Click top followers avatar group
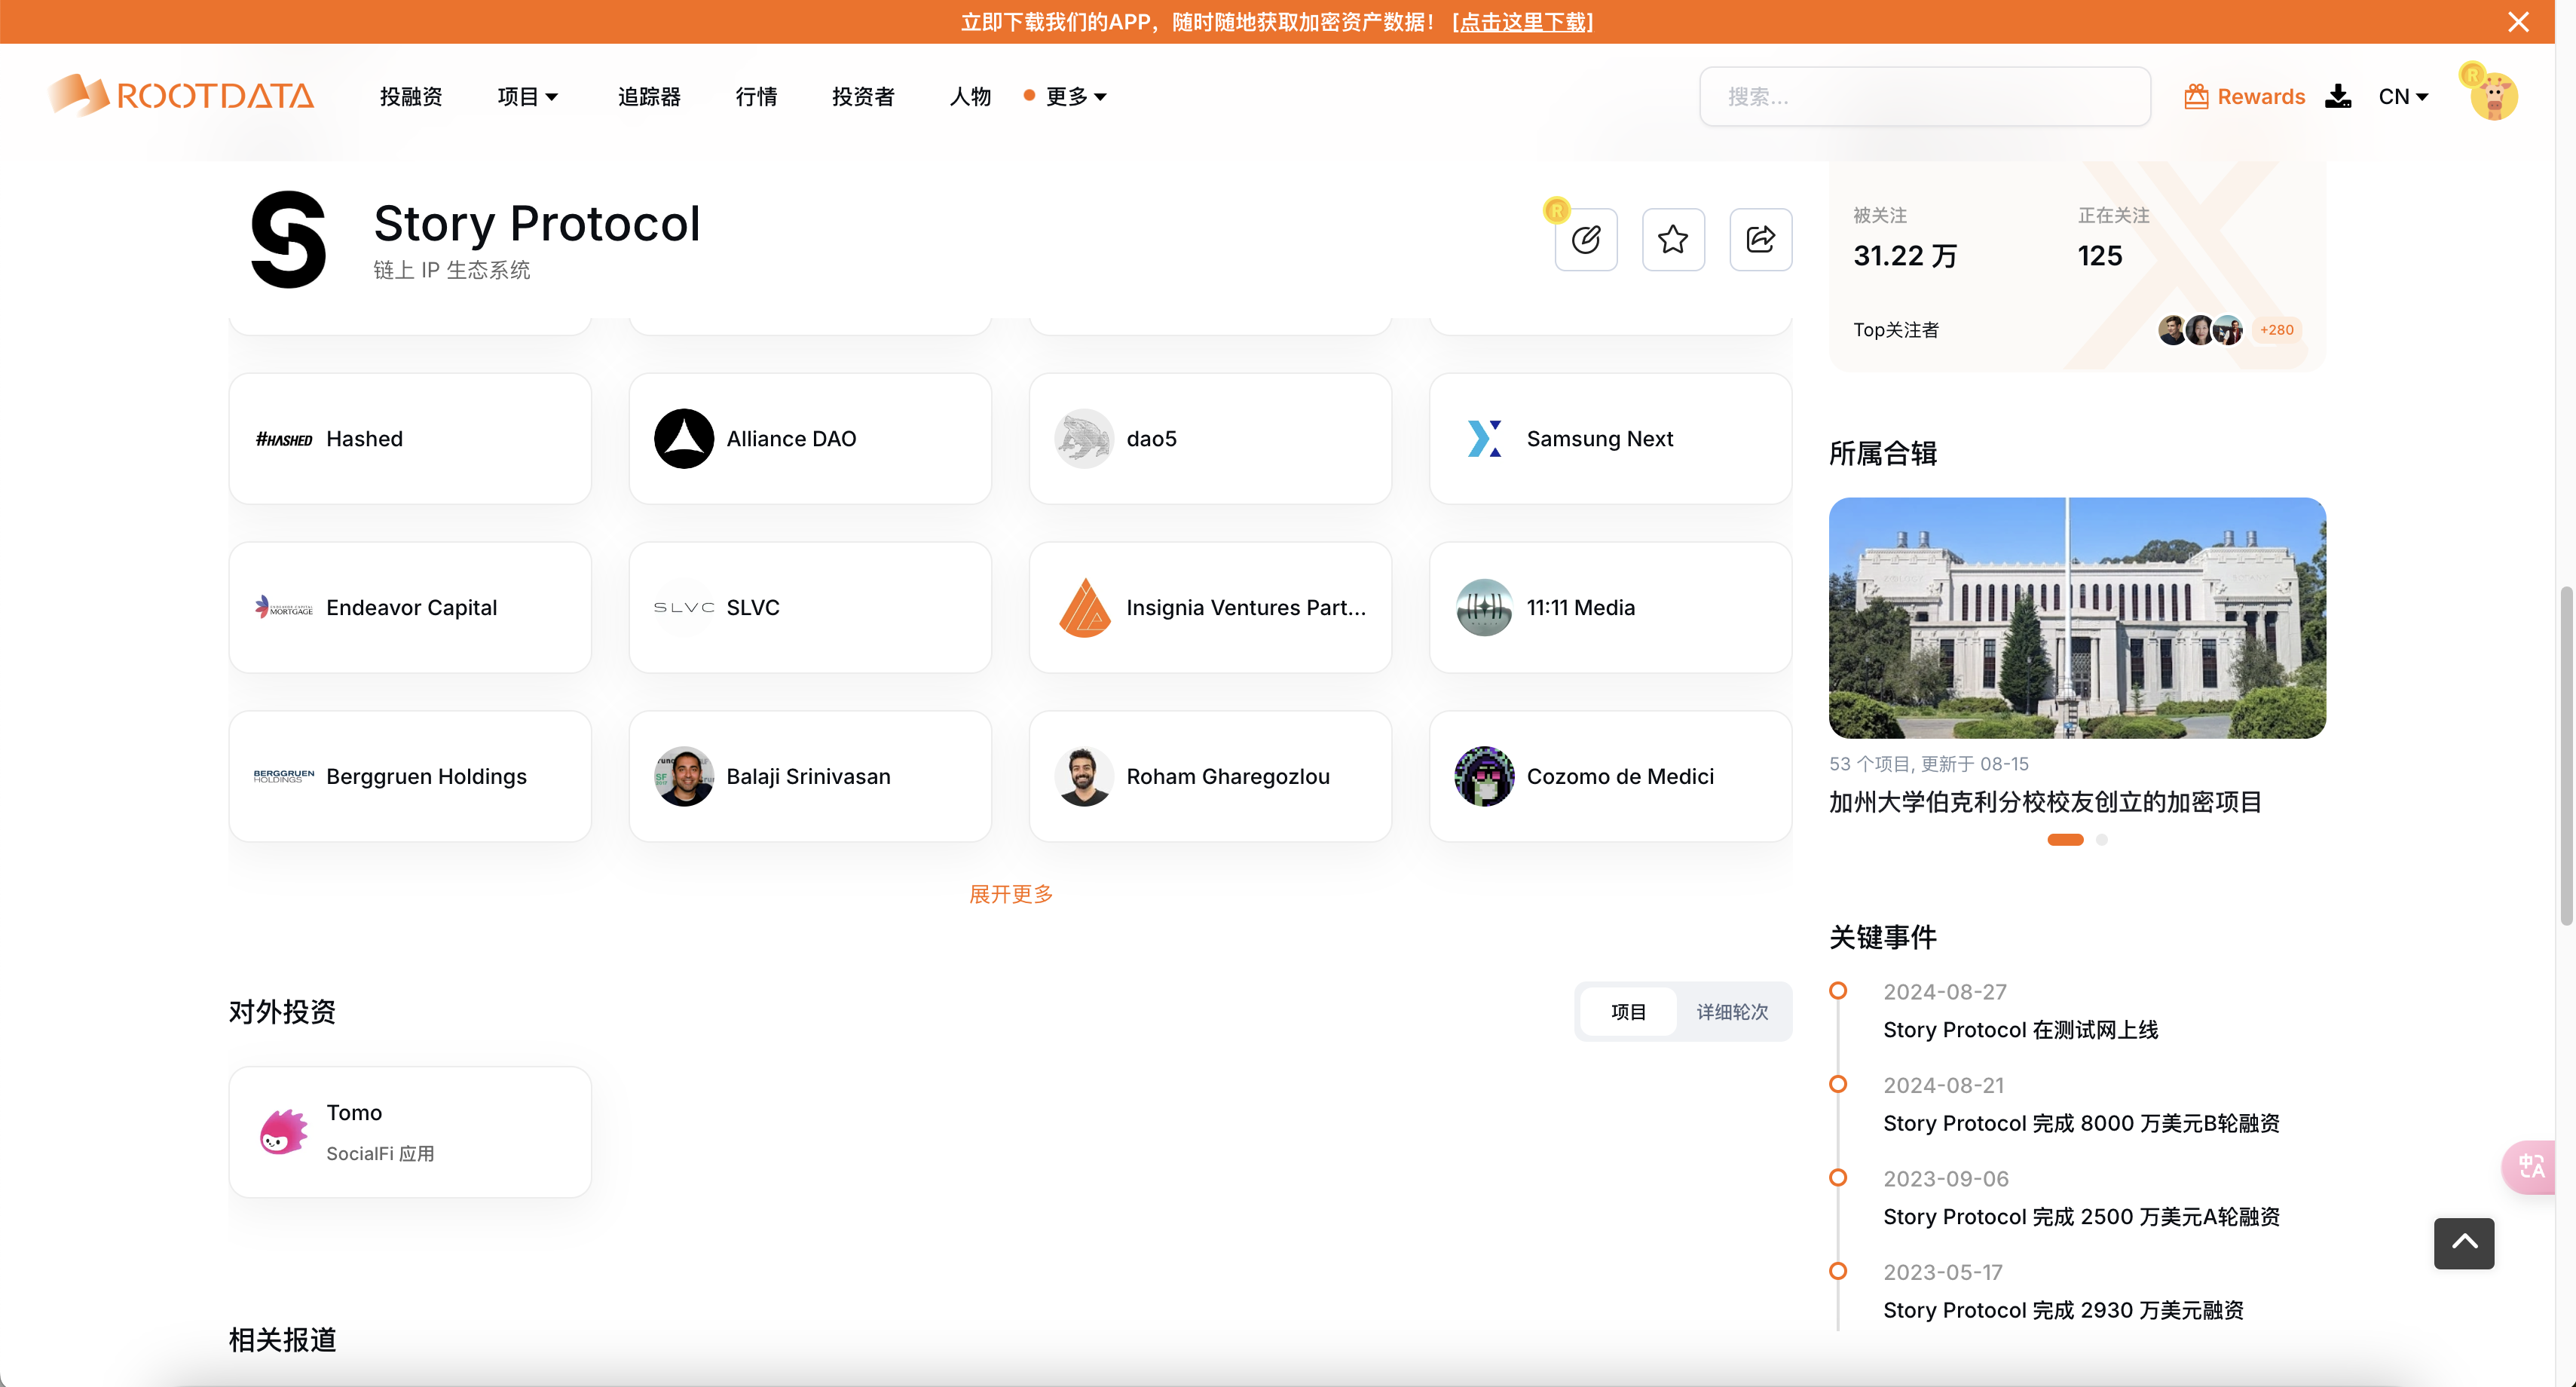 [x=2200, y=330]
